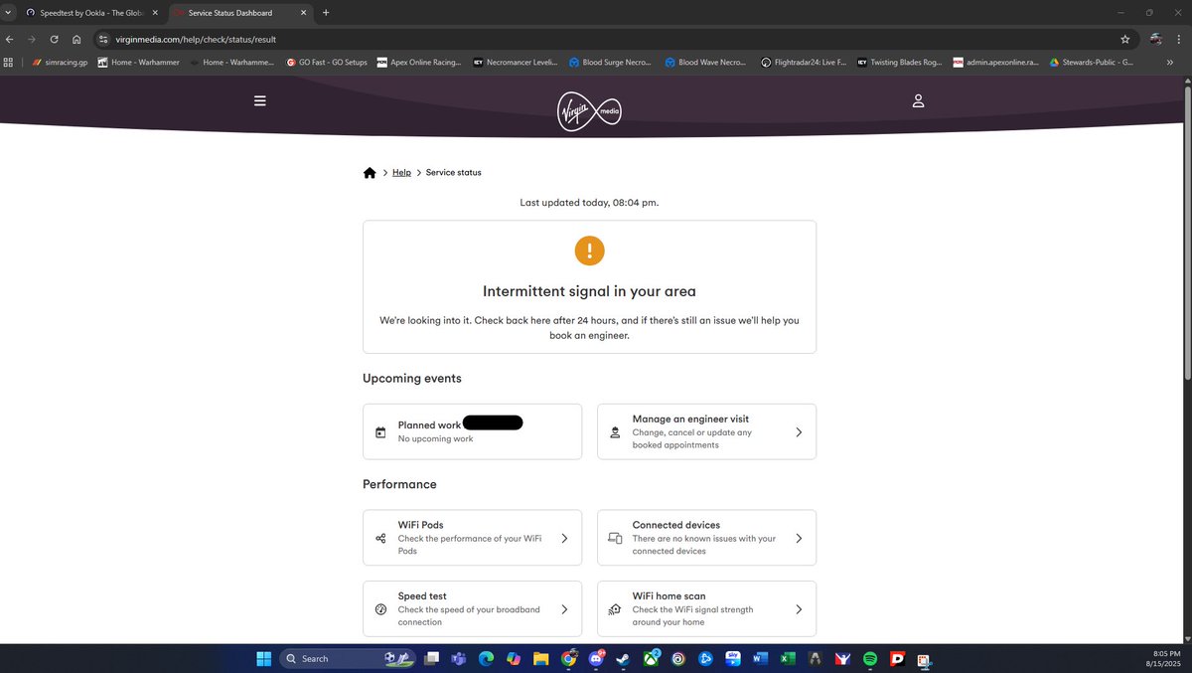Screen dimensions: 1192x673
Task: Click the chevron on Manage an engineer visit
Action: tap(799, 432)
